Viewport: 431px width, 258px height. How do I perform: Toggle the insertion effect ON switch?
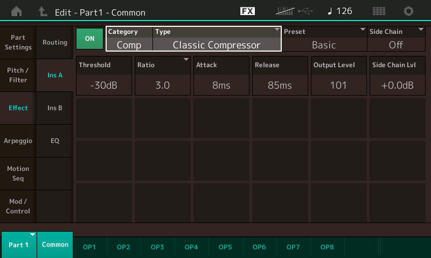(x=89, y=39)
